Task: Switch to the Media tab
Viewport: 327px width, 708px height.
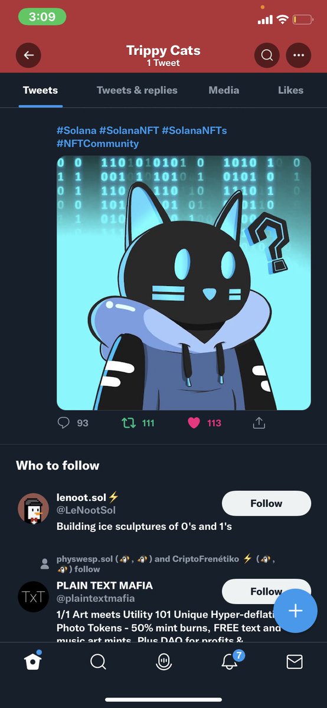Action: click(224, 90)
